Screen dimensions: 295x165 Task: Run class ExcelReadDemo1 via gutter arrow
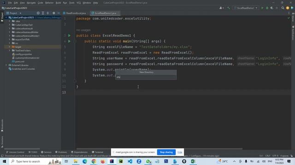69,36
